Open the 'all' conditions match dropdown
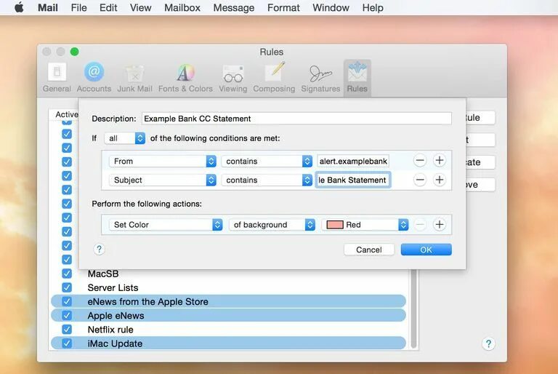 pos(124,138)
